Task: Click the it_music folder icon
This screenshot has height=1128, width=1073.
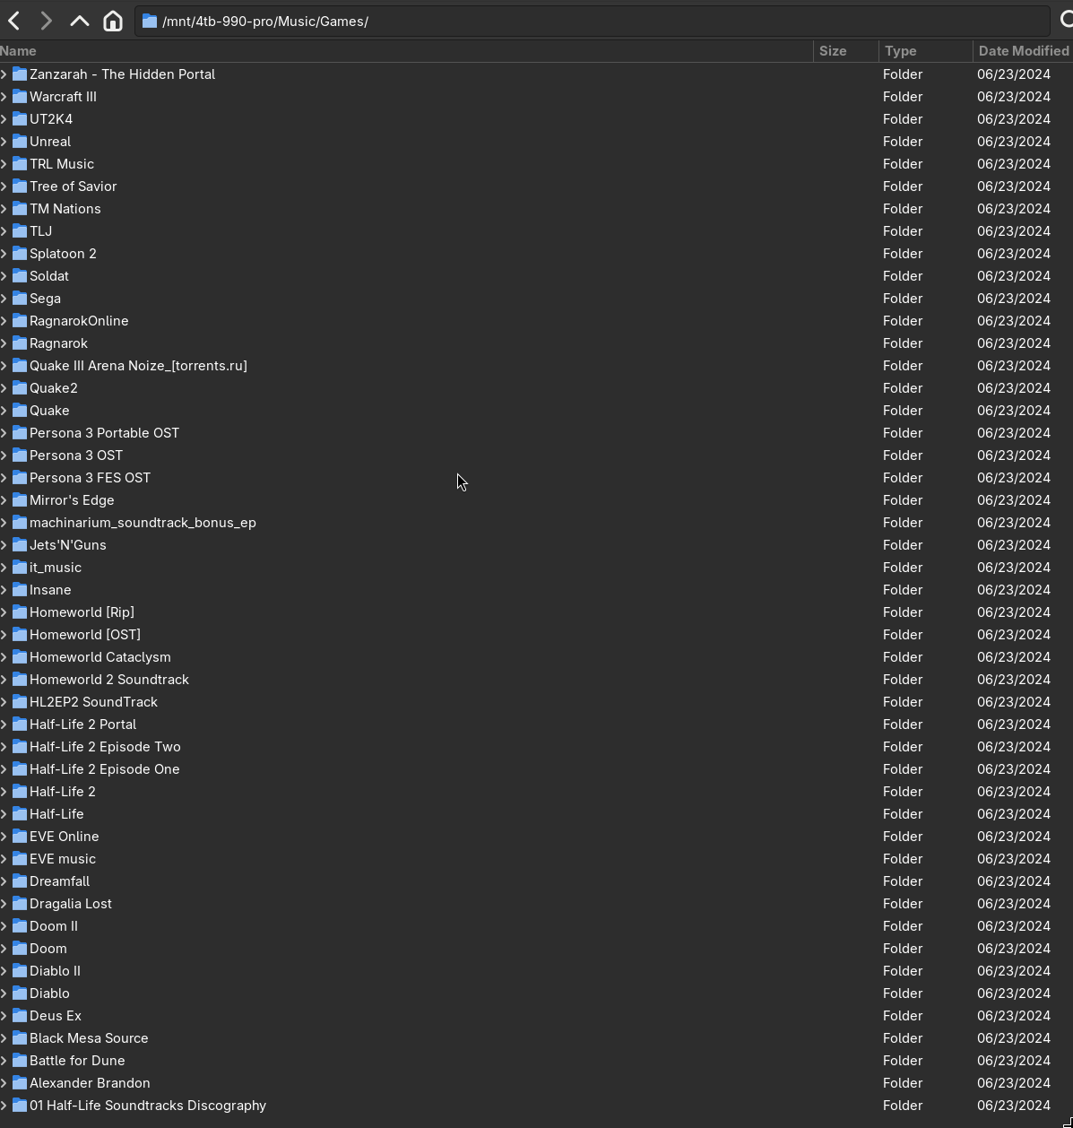Action: pyautogui.click(x=19, y=568)
